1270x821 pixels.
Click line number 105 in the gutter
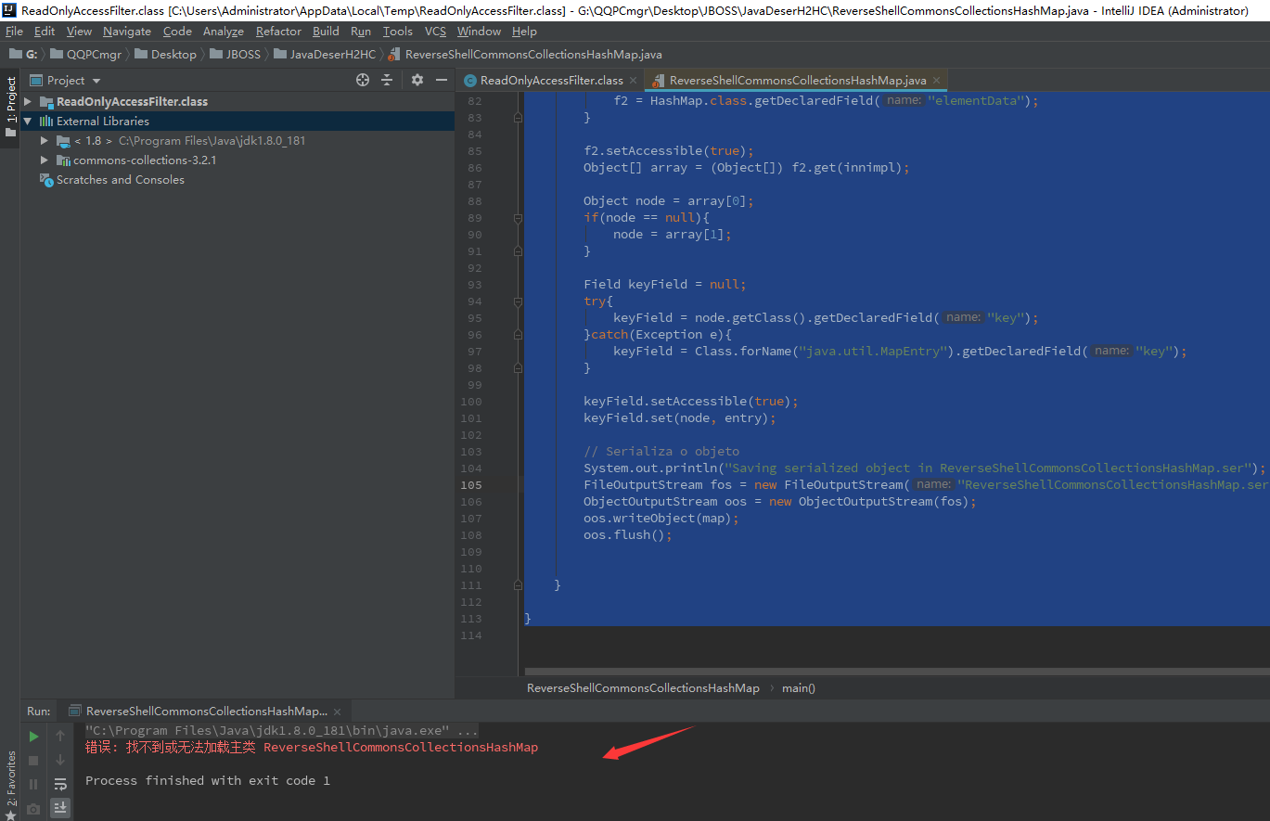pos(471,485)
